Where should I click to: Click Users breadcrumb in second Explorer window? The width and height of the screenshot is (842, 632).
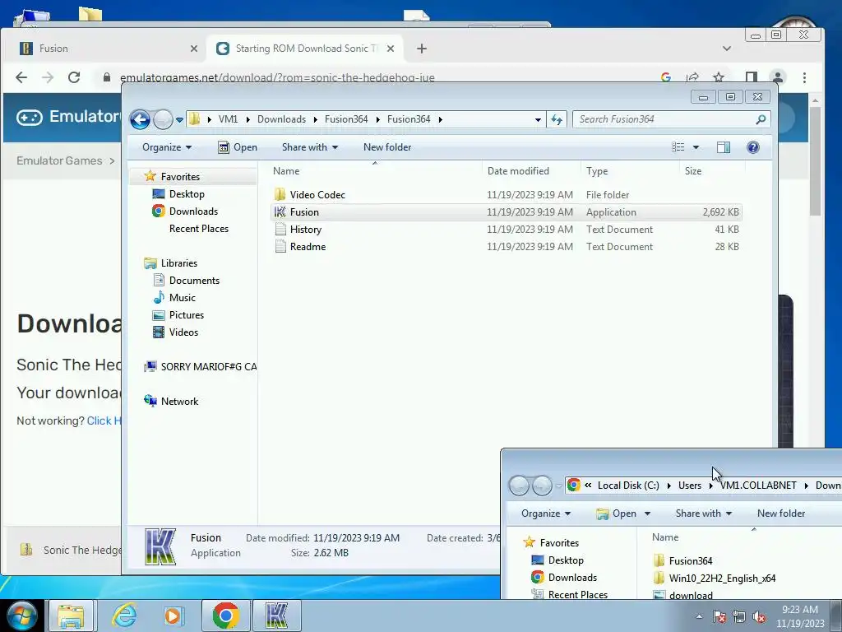point(690,486)
